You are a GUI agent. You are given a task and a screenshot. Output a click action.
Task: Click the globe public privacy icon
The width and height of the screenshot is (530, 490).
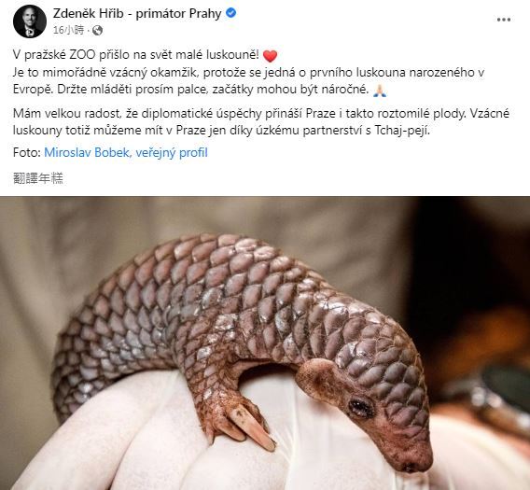click(97, 31)
